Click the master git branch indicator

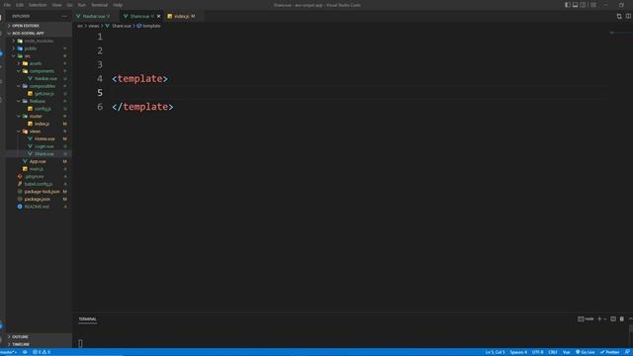tap(9, 352)
